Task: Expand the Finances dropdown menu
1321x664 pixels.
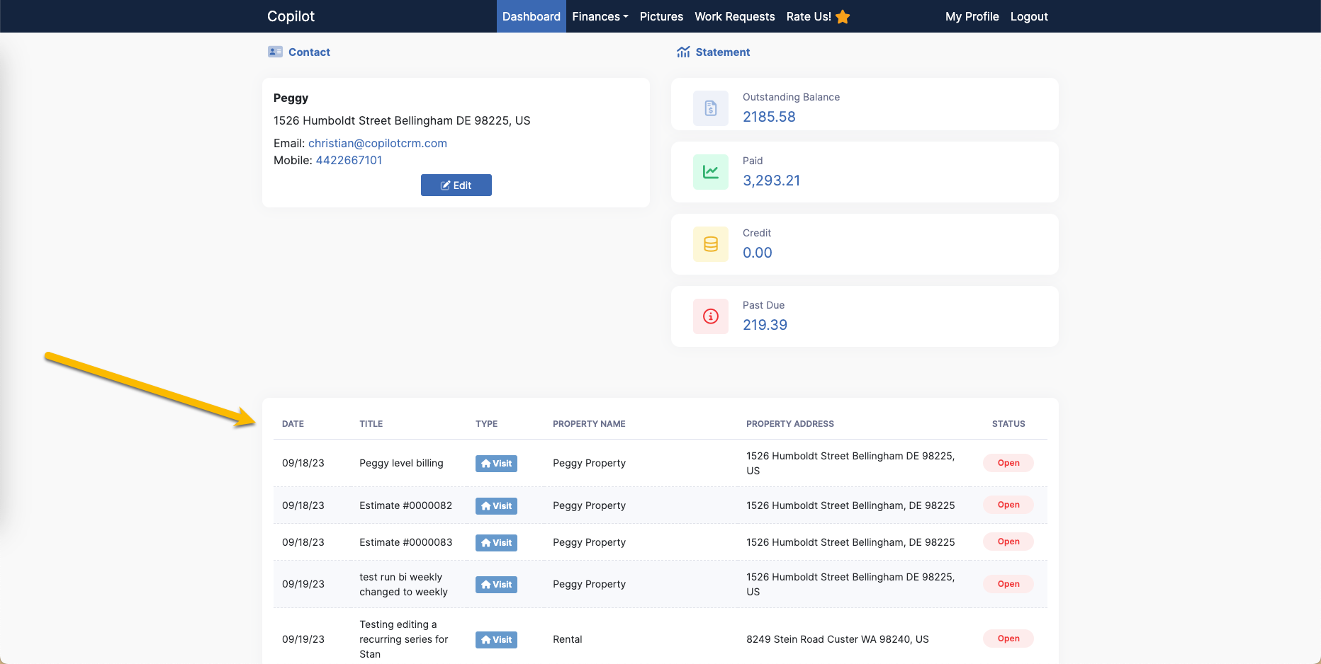Action: 600,16
